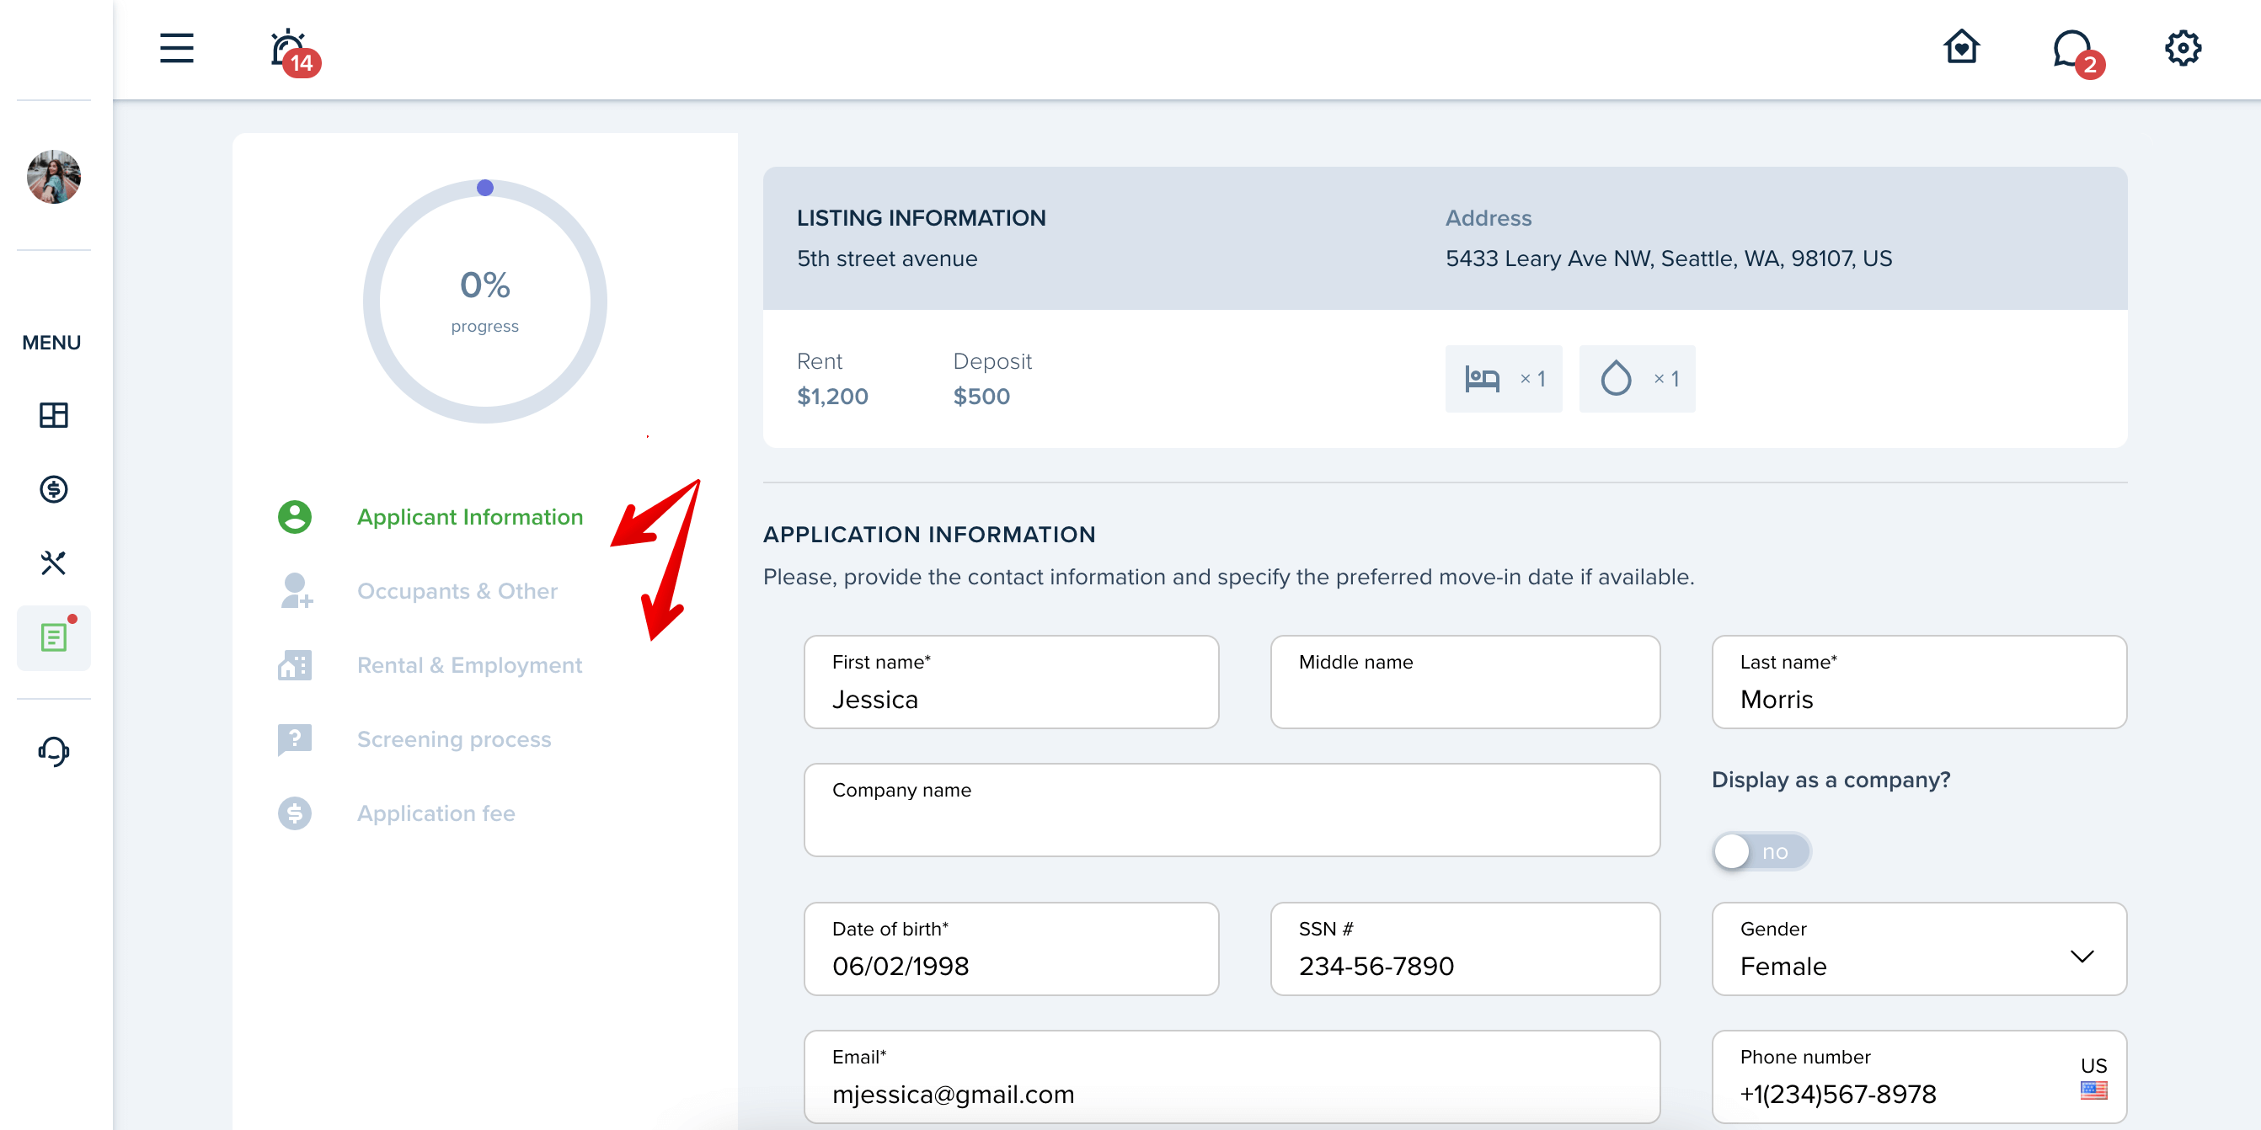
Task: Click the First name field
Action: [1011, 682]
